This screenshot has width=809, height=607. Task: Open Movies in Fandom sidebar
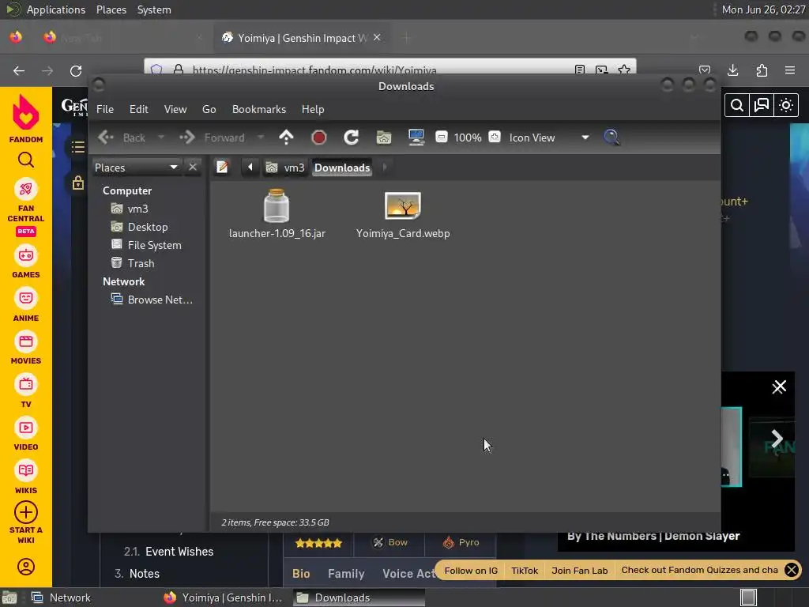(x=26, y=349)
